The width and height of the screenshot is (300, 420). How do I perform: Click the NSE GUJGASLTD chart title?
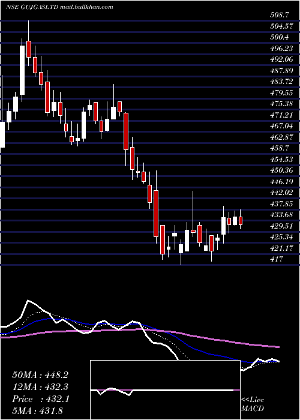[x=59, y=7]
